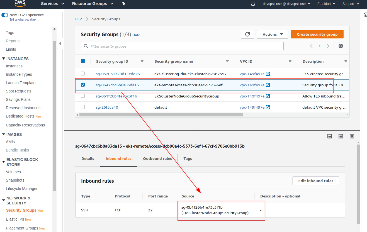
Task: Go to the next page arrow
Action: 328,46
